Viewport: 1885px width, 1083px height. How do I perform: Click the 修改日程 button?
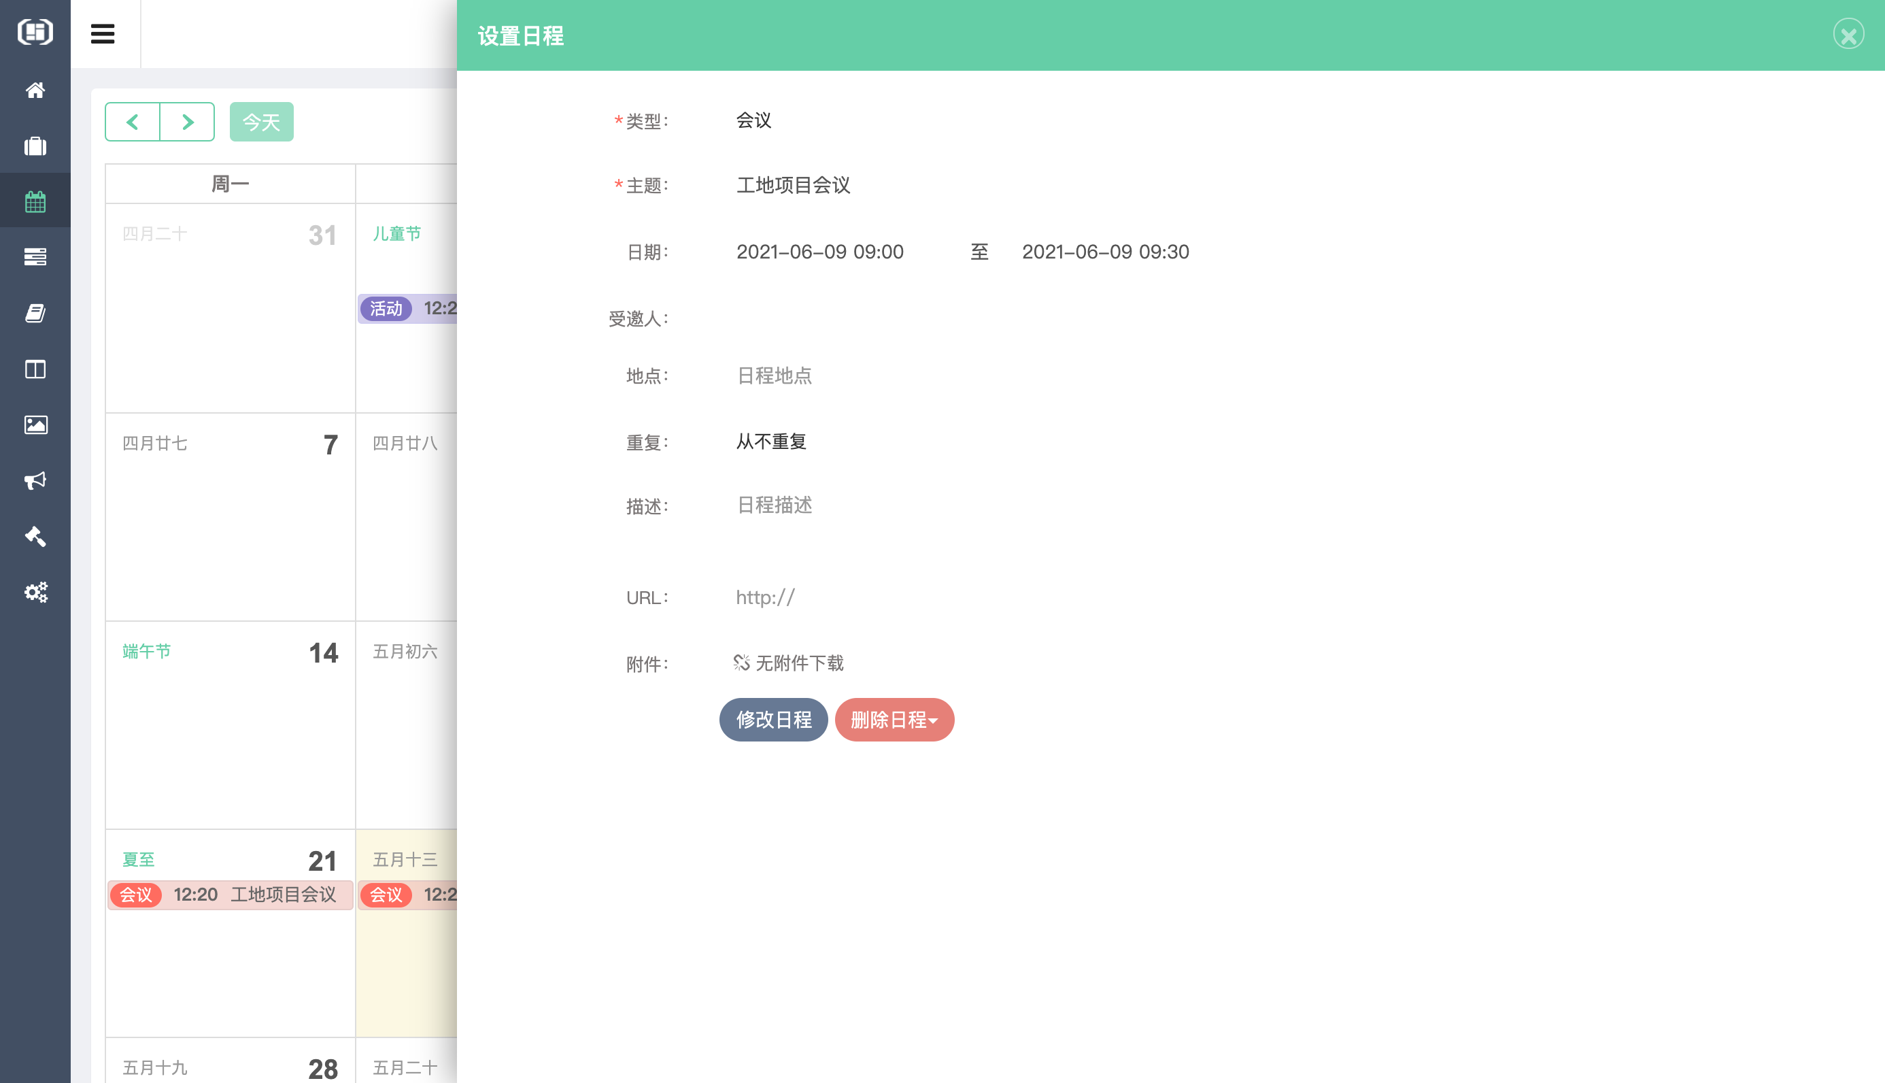[x=773, y=719]
